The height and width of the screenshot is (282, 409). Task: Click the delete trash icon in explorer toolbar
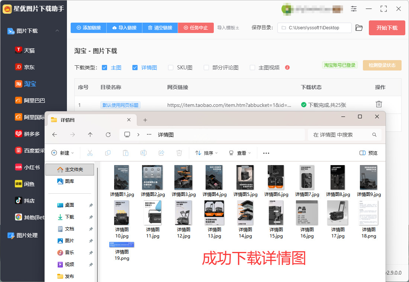179,153
